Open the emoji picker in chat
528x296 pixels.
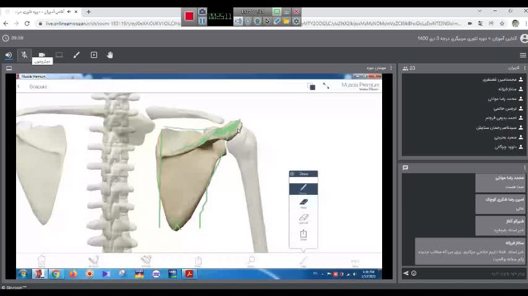[414, 273]
